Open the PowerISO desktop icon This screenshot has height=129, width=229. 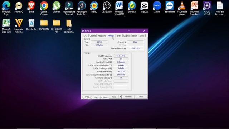coord(19,7)
